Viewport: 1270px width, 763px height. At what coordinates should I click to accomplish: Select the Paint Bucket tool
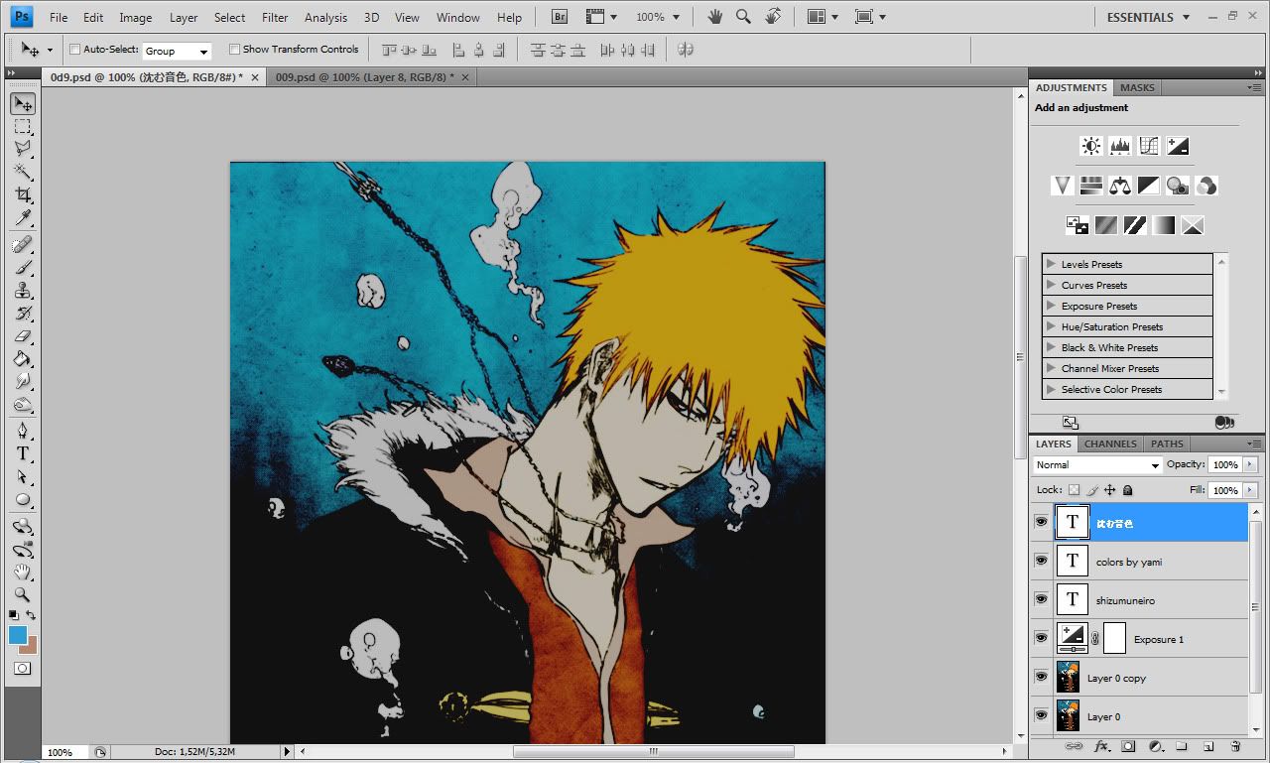(x=22, y=358)
